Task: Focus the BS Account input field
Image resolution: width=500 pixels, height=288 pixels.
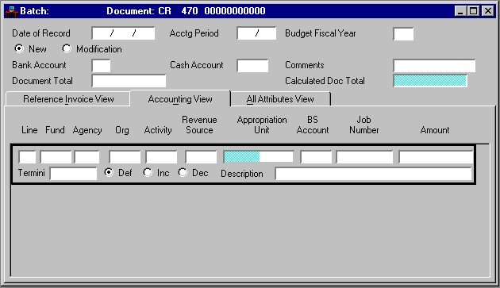Action: click(x=316, y=157)
